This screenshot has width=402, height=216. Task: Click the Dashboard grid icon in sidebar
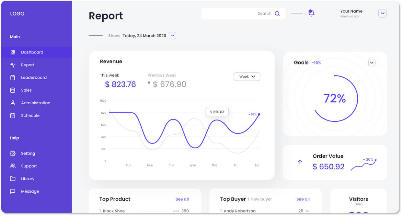(x=13, y=52)
